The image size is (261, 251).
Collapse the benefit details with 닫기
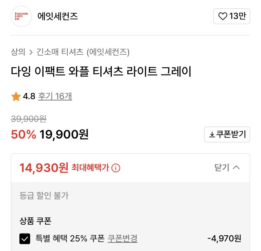[222, 168]
